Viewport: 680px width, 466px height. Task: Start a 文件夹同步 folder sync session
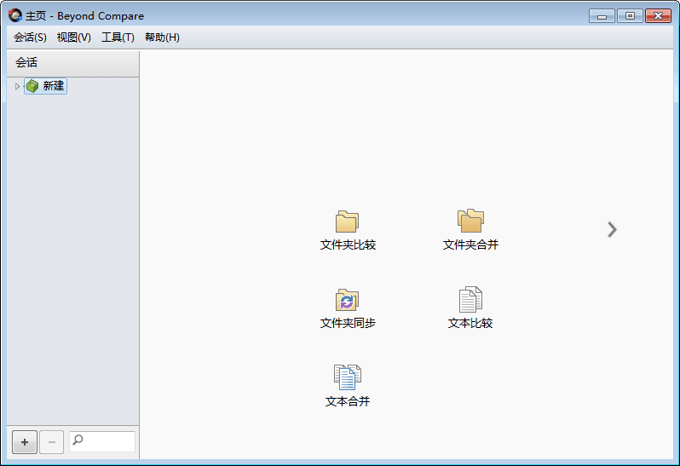[347, 300]
